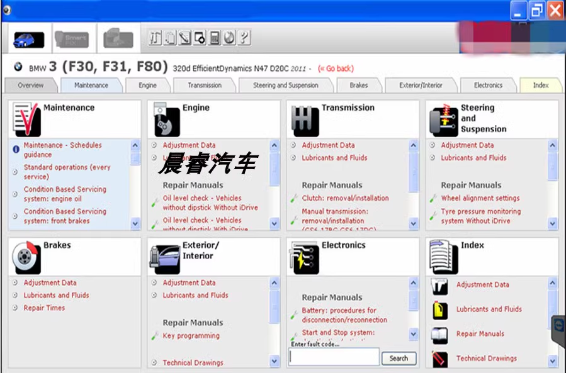Click the Index Lubricants yellow oil can icon

point(439,311)
